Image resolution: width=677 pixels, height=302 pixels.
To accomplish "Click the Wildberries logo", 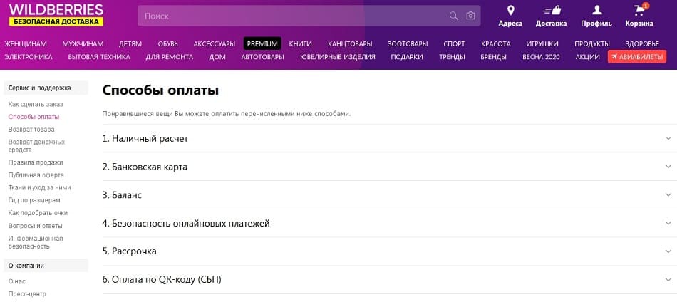I will point(56,15).
